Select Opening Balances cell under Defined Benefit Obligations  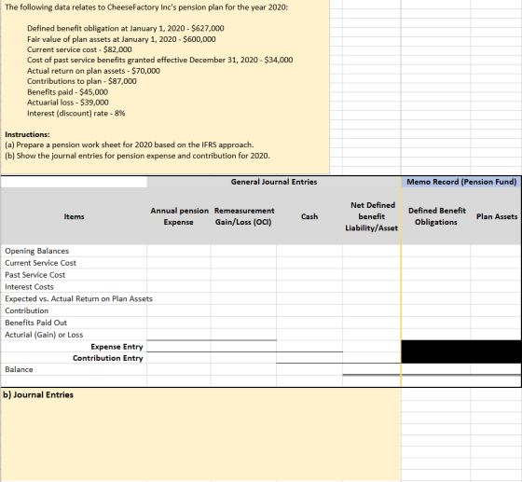436,251
